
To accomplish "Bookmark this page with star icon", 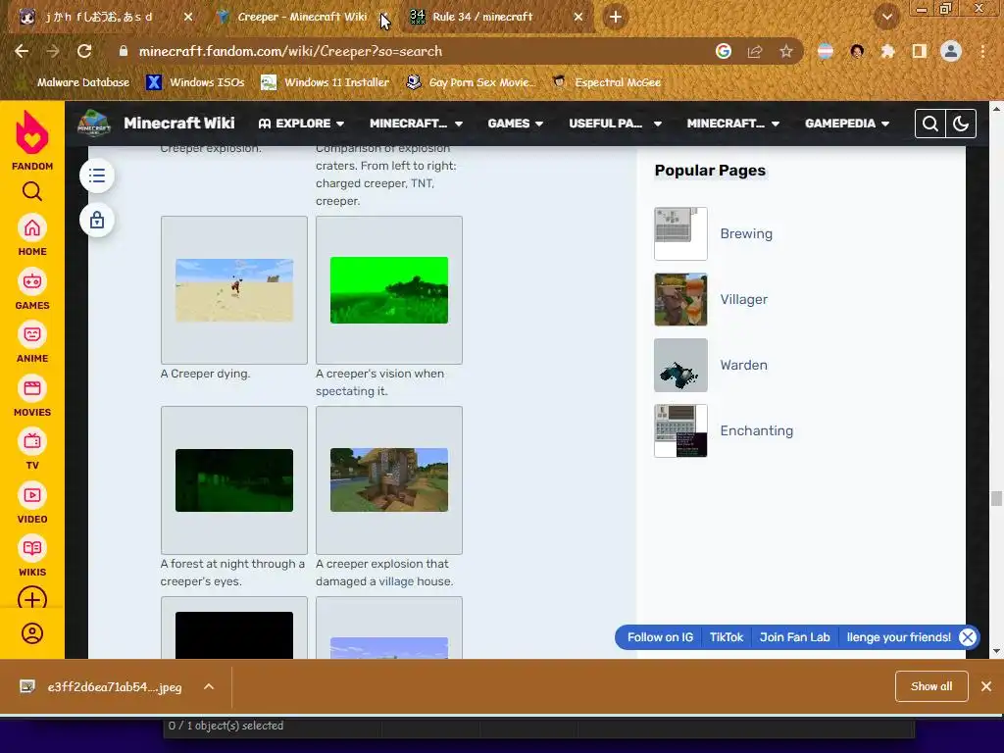I will pos(786,51).
